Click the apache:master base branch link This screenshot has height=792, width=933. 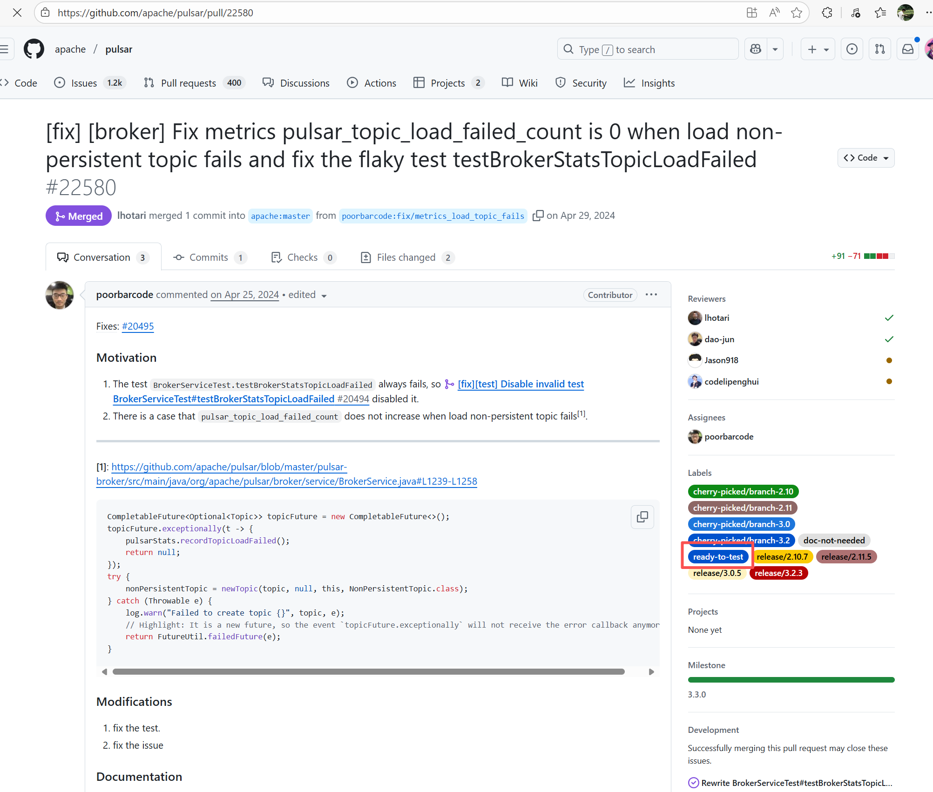pos(280,216)
